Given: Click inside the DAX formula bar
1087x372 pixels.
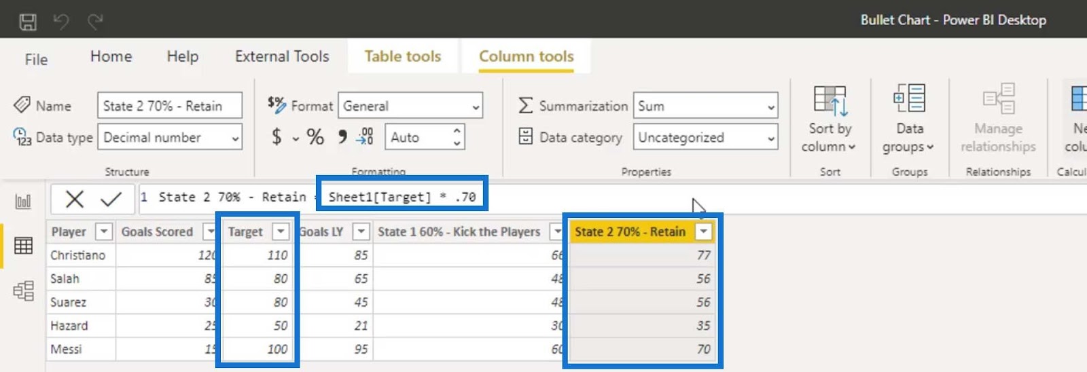Looking at the screenshot, I should (x=611, y=198).
